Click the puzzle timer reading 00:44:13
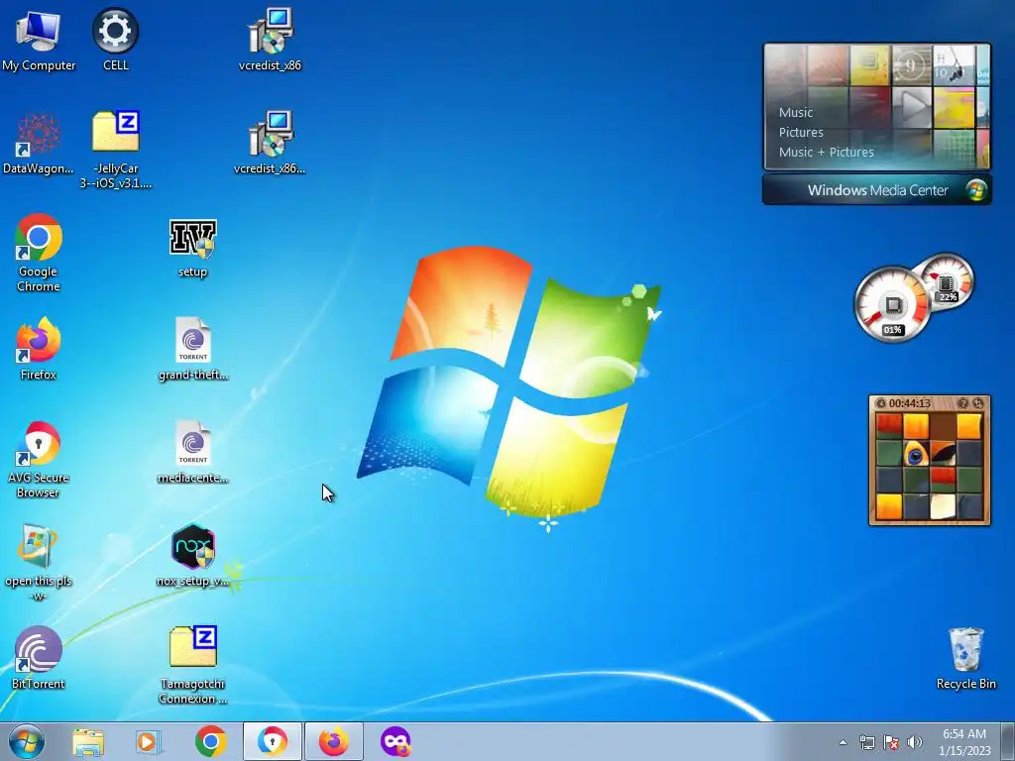This screenshot has height=761, width=1015. 910,404
